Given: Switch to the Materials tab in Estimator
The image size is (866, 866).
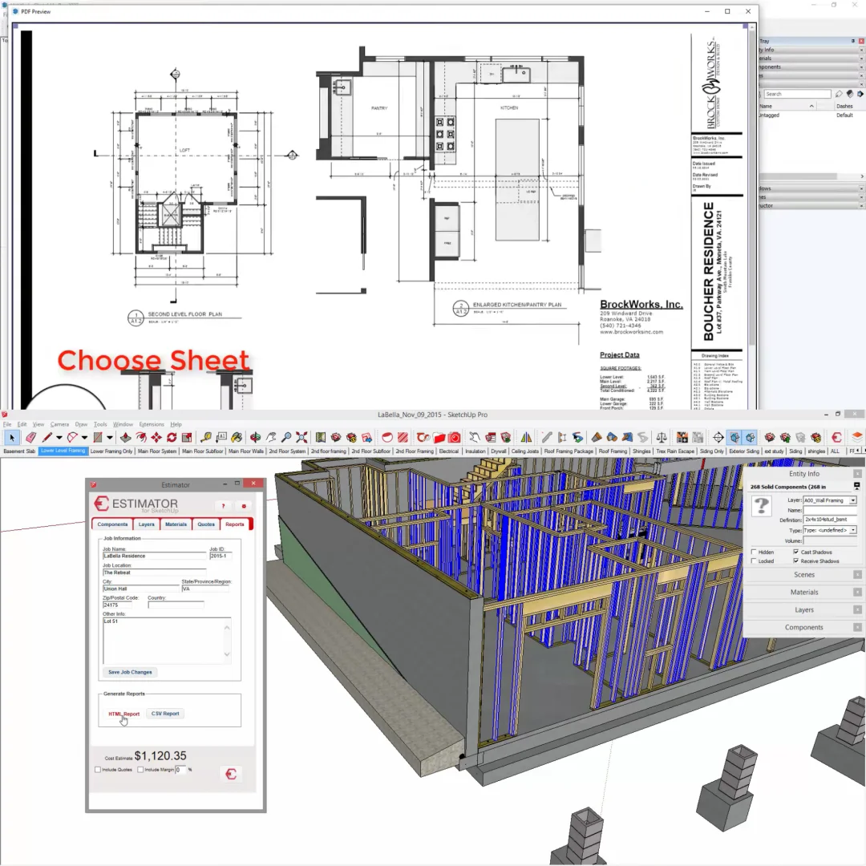Looking at the screenshot, I should 176,524.
